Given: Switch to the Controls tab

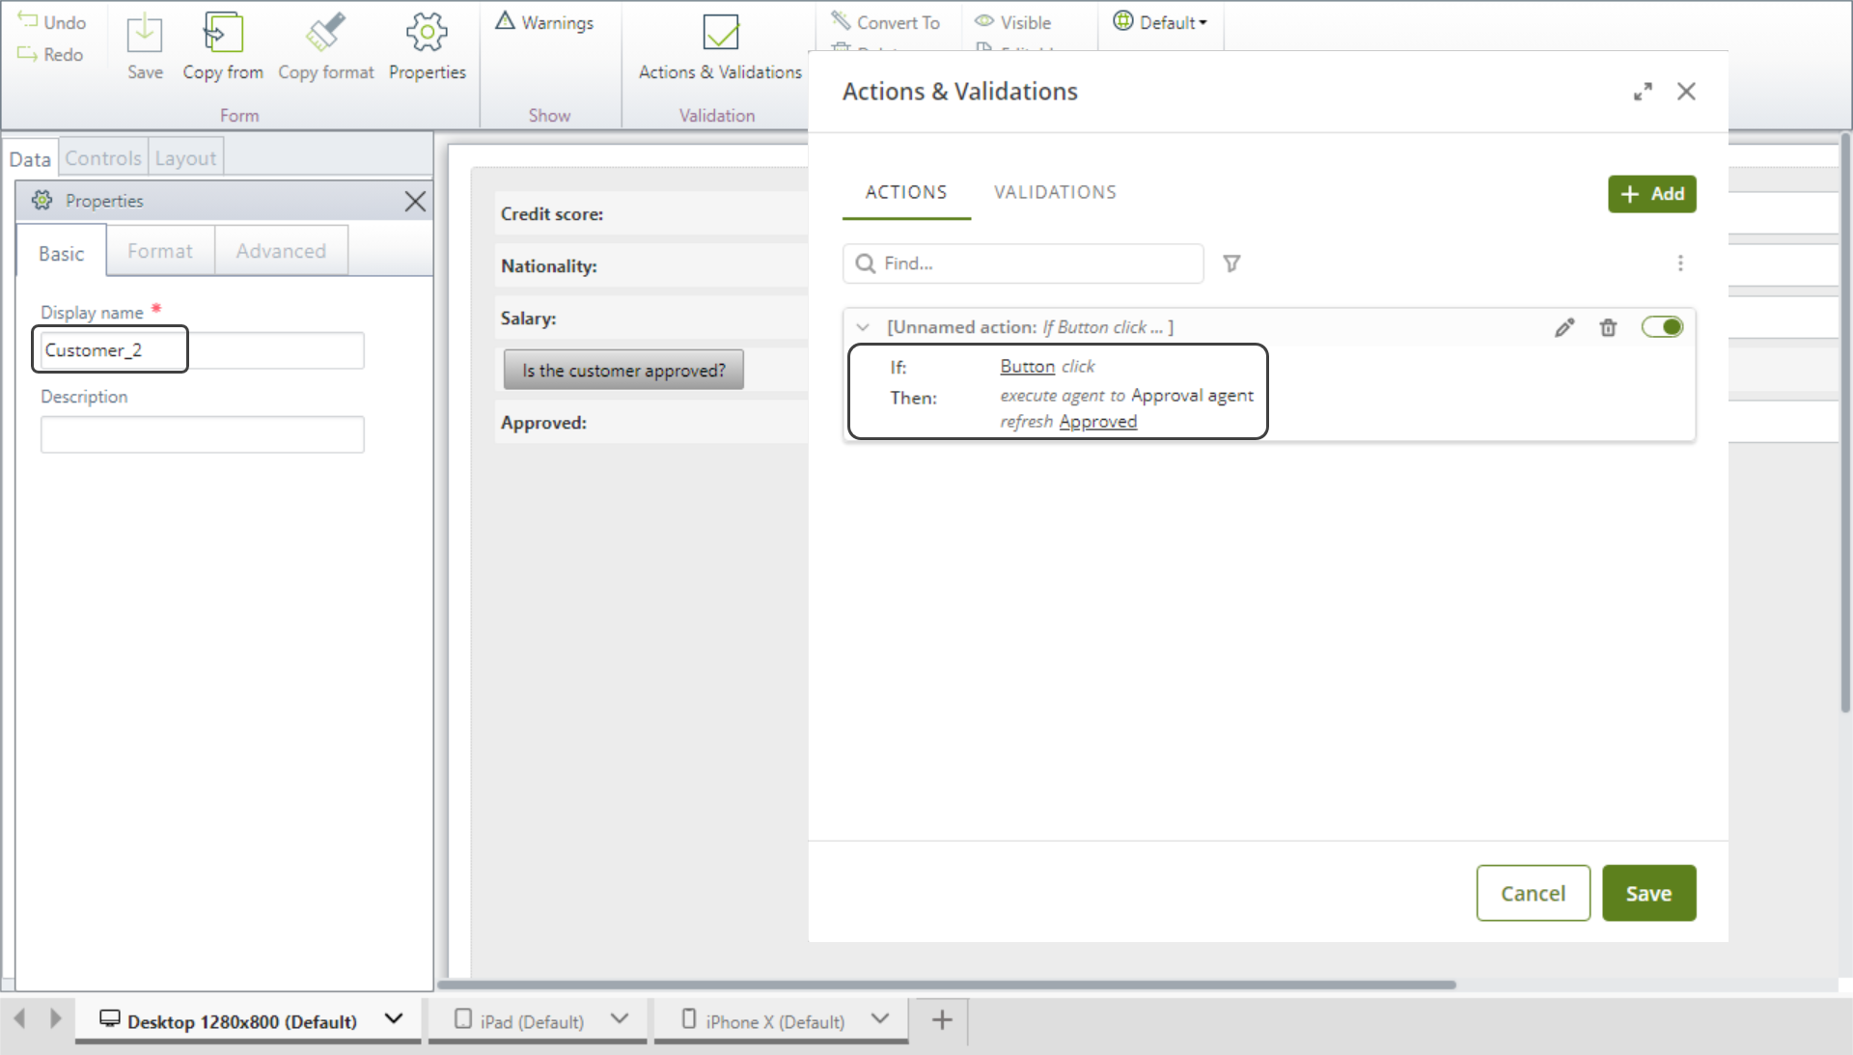Looking at the screenshot, I should tap(103, 158).
